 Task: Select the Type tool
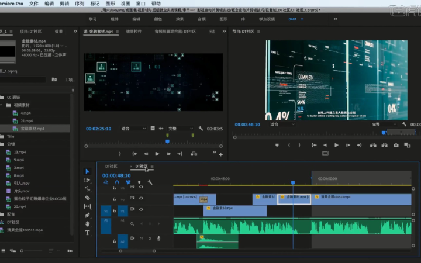(x=88, y=233)
